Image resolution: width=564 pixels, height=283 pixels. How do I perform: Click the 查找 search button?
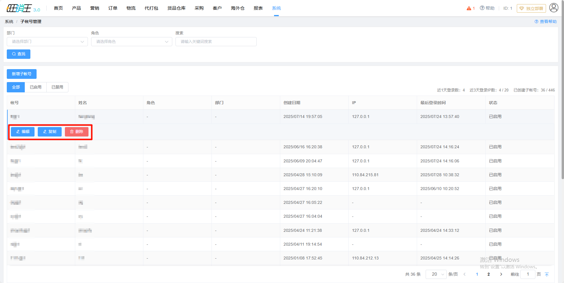point(19,54)
